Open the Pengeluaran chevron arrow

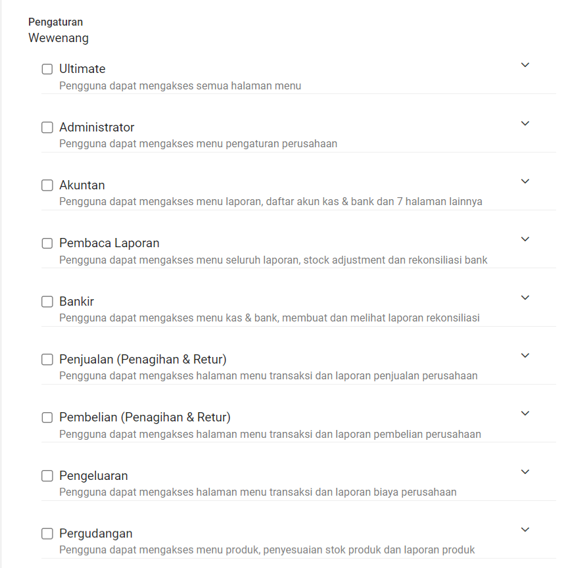pyautogui.click(x=525, y=472)
